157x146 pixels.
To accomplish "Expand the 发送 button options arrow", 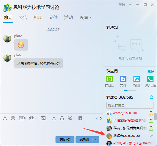I will [x=96, y=140].
